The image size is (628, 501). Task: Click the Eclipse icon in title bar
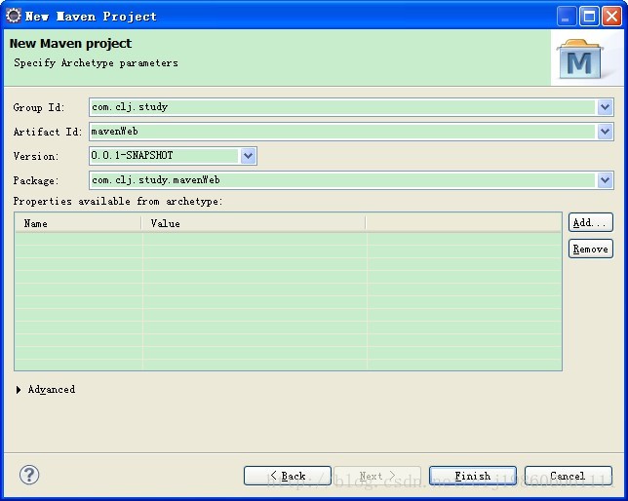click(14, 16)
